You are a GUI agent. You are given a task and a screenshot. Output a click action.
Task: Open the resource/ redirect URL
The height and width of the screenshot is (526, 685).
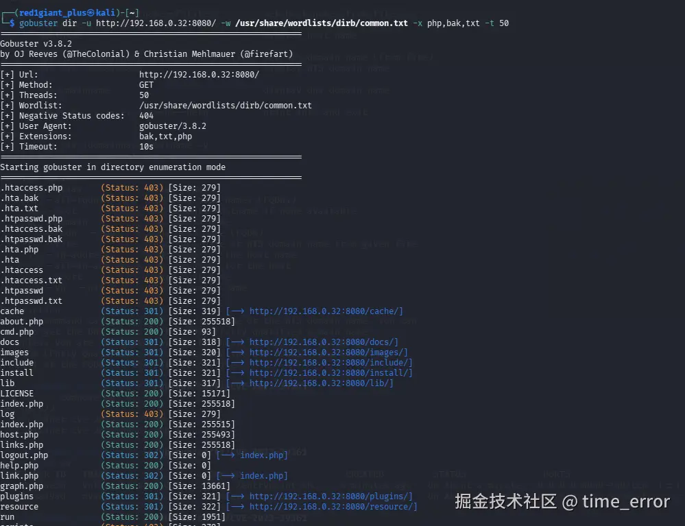[331, 507]
